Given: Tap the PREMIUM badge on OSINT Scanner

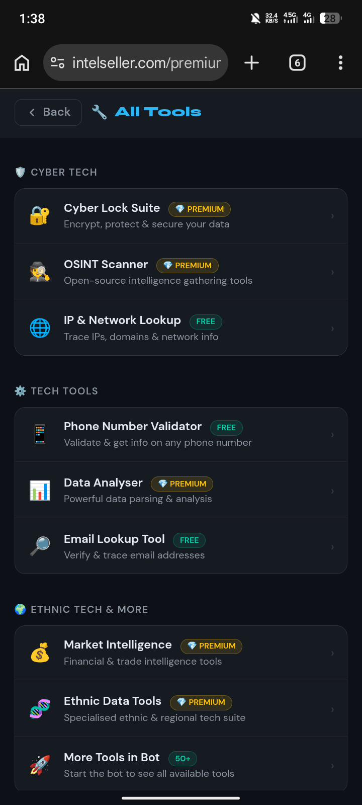Looking at the screenshot, I should (x=188, y=266).
